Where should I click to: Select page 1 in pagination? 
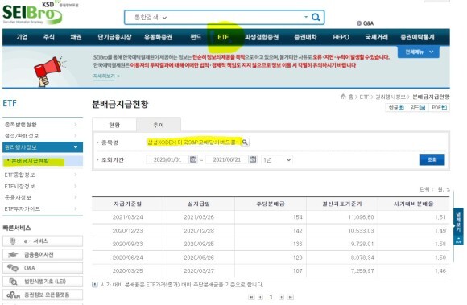pos(271,297)
